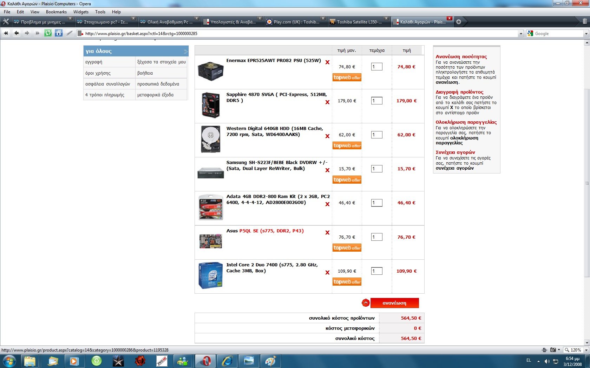This screenshot has width=590, height=368.
Task: Open the Widgets menu
Action: pyautogui.click(x=81, y=12)
